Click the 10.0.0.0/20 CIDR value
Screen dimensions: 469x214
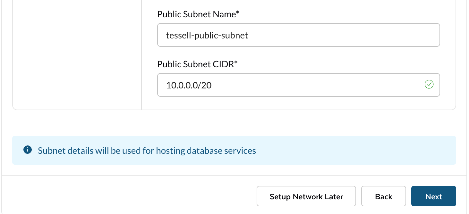189,85
